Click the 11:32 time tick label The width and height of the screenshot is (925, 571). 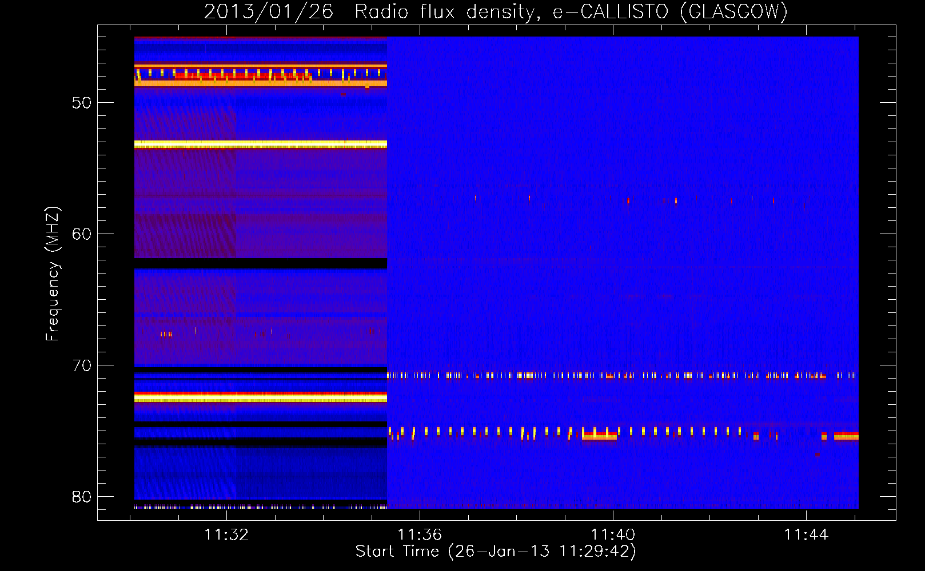(226, 534)
